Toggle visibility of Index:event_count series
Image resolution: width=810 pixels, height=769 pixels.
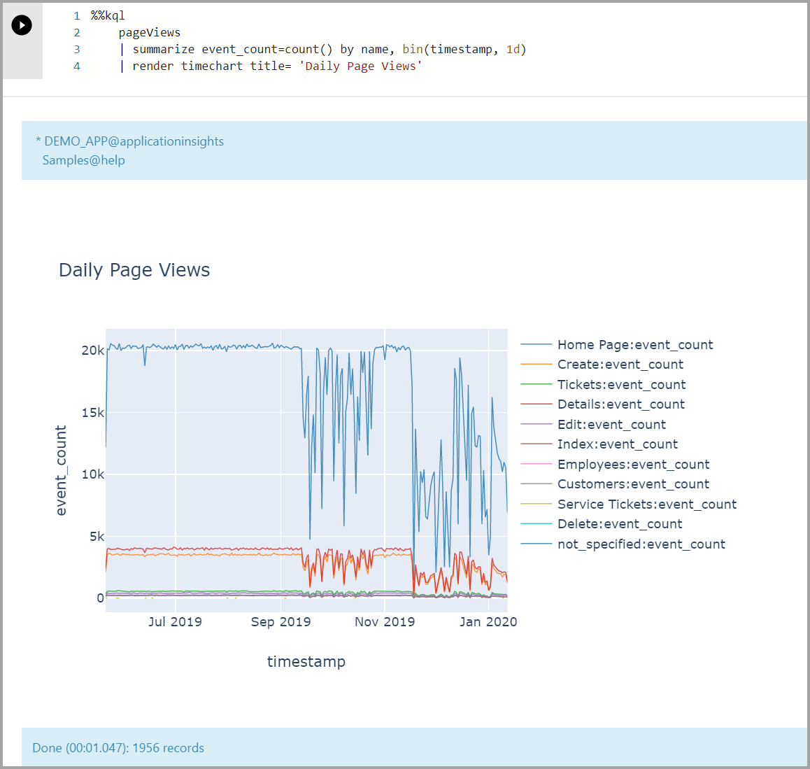tap(617, 444)
